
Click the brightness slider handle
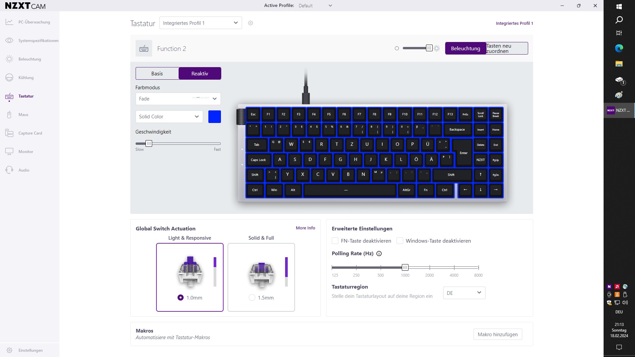tap(429, 48)
